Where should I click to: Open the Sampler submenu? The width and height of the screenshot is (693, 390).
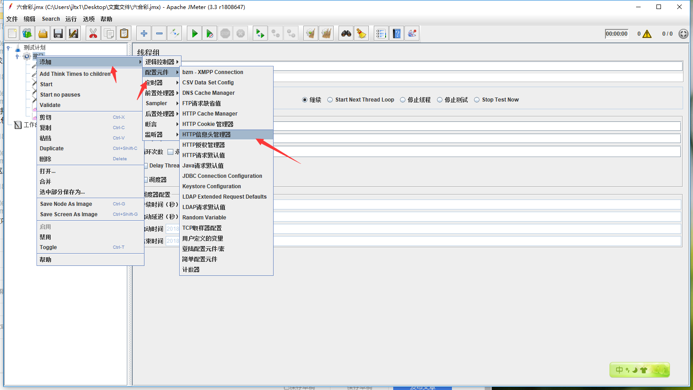click(162, 103)
